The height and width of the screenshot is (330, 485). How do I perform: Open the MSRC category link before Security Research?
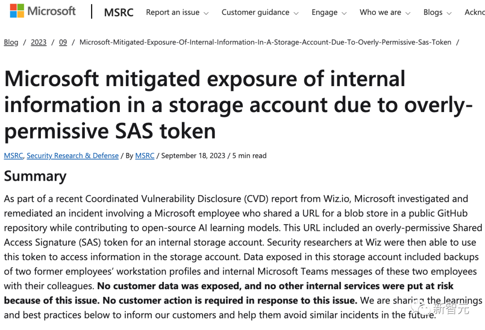[x=13, y=156]
